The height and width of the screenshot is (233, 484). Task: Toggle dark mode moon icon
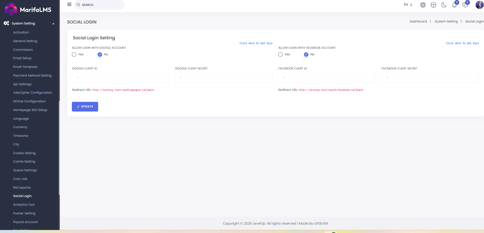pos(444,5)
